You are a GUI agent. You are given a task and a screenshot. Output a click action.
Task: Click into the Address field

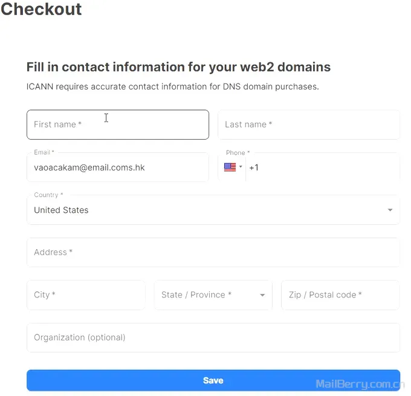coord(213,252)
